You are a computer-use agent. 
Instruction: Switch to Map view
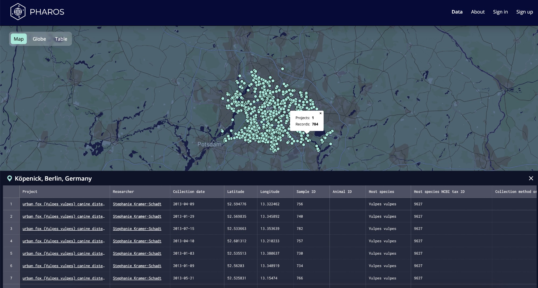[x=19, y=39]
